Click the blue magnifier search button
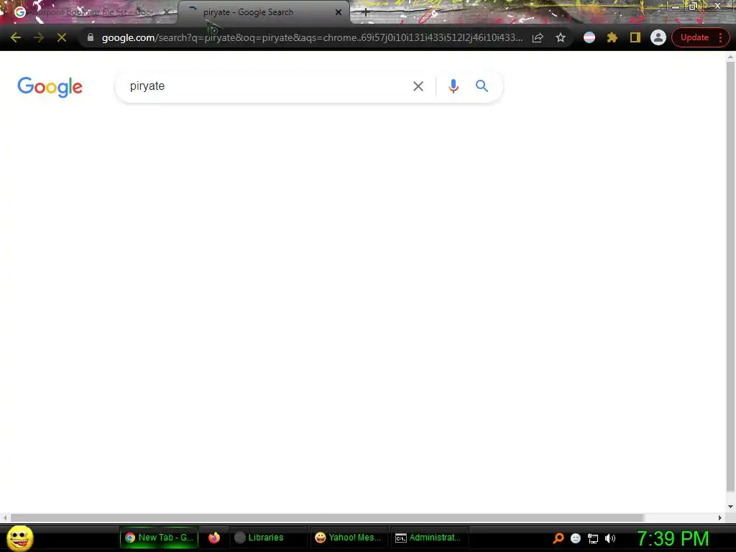The width and height of the screenshot is (736, 552). click(x=482, y=86)
